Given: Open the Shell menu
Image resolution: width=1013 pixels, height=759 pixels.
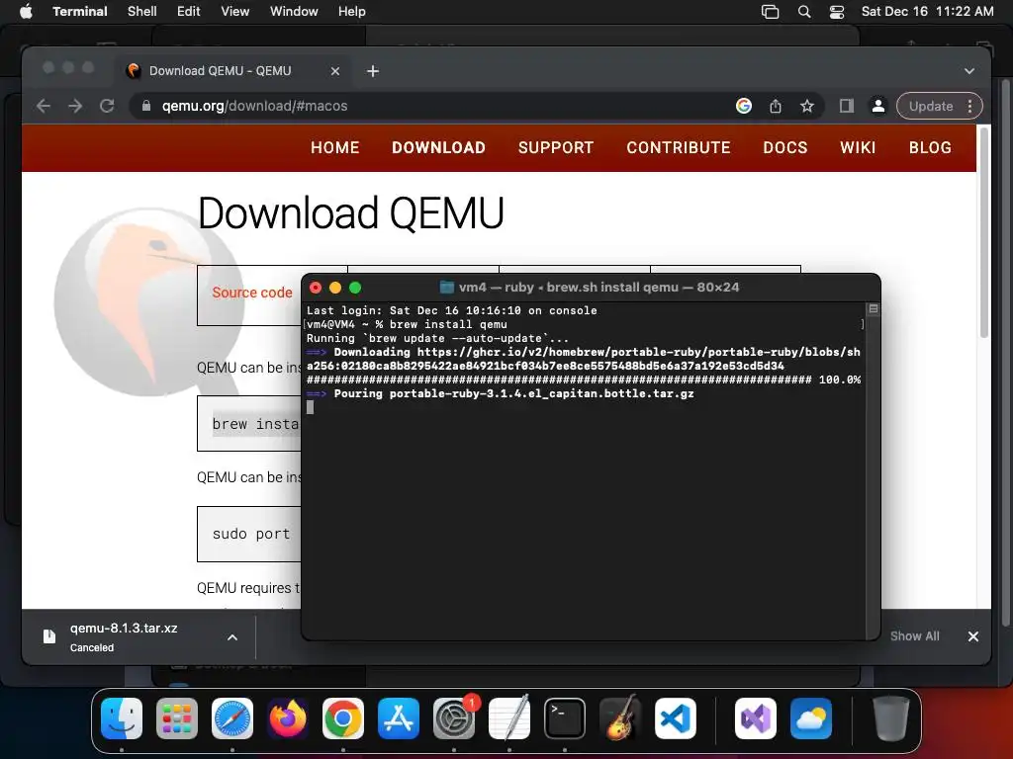Looking at the screenshot, I should pos(142,12).
